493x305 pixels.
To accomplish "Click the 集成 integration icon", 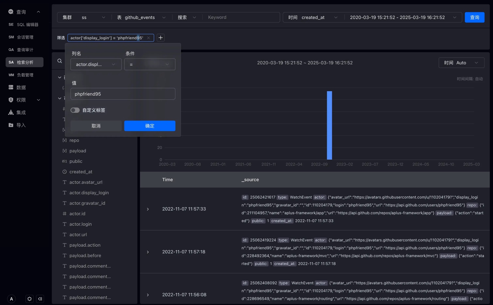I will (x=11, y=112).
